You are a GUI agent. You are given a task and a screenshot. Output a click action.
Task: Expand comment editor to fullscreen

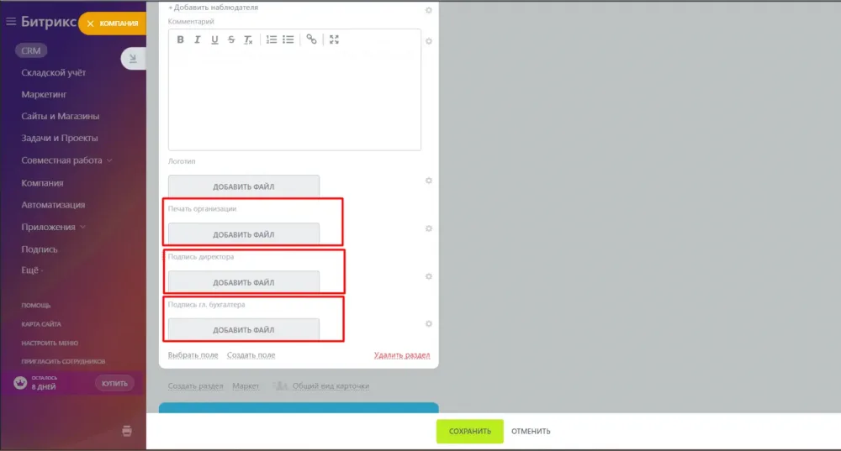[334, 39]
